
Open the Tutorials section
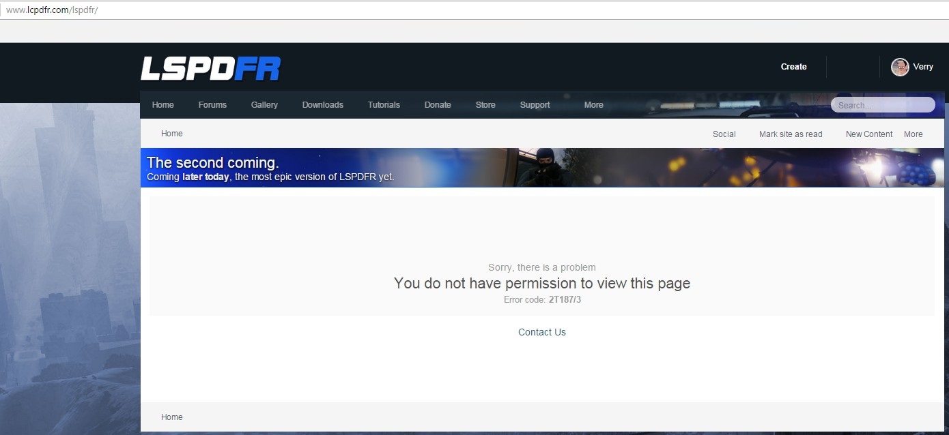click(384, 105)
